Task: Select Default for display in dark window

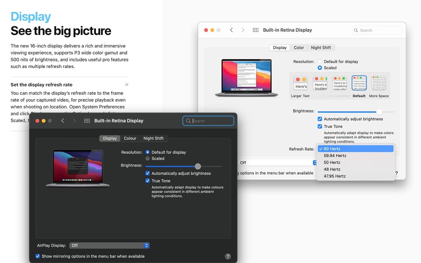Action: [x=148, y=152]
